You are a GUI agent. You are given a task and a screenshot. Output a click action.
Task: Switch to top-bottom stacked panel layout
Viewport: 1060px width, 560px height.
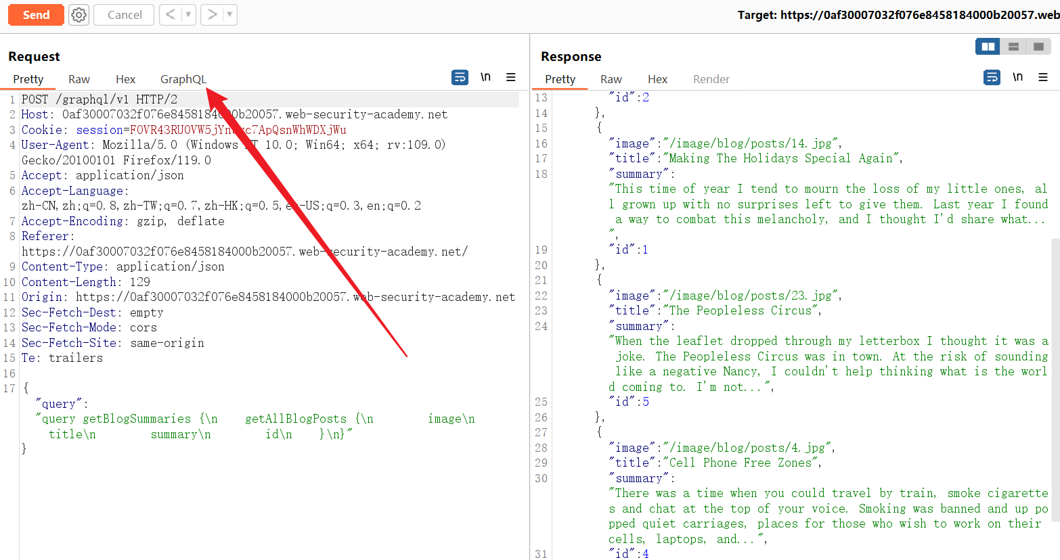tap(1013, 47)
